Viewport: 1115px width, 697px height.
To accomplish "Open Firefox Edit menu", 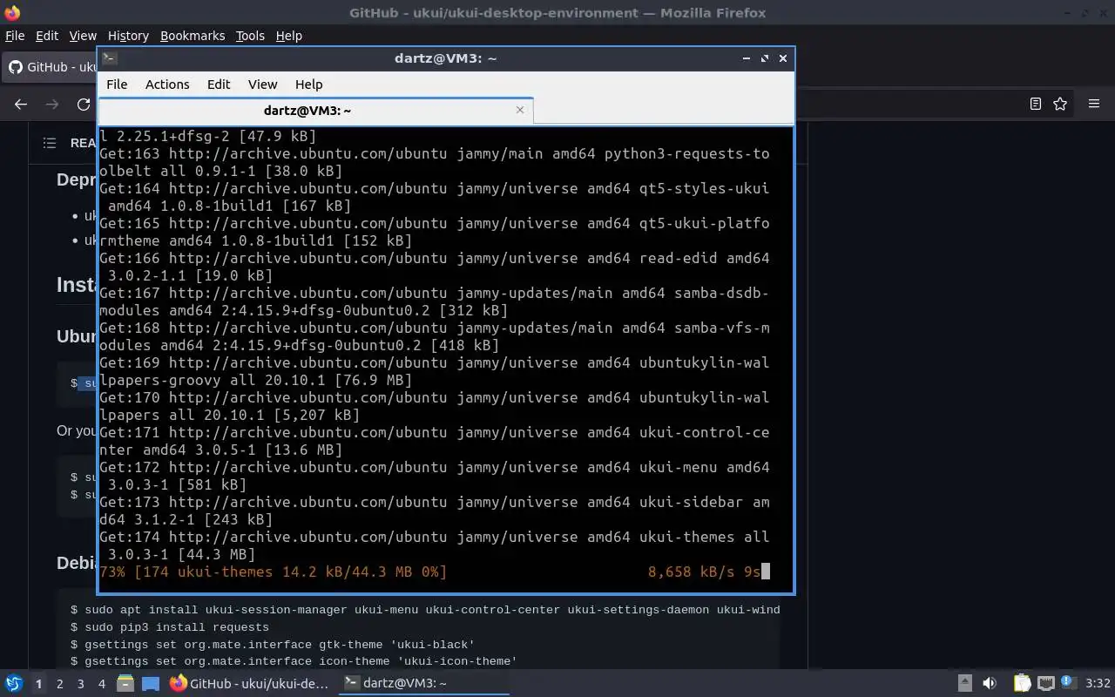I will tap(47, 36).
